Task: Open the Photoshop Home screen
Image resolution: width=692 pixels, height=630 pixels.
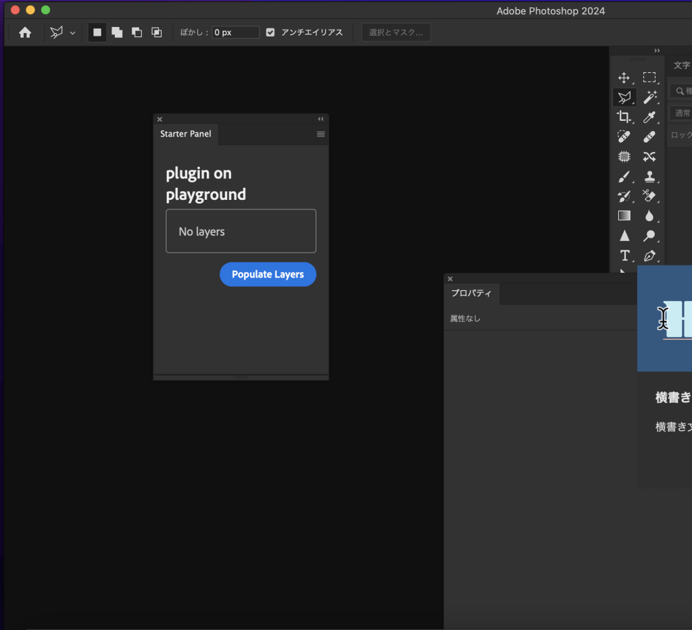Action: pos(24,32)
